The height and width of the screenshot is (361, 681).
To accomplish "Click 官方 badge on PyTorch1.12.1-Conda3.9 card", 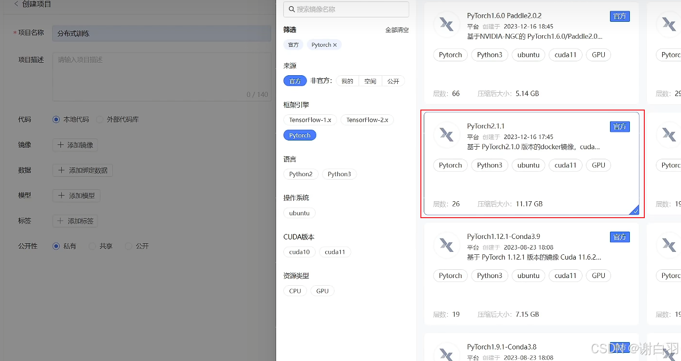I will (x=620, y=237).
